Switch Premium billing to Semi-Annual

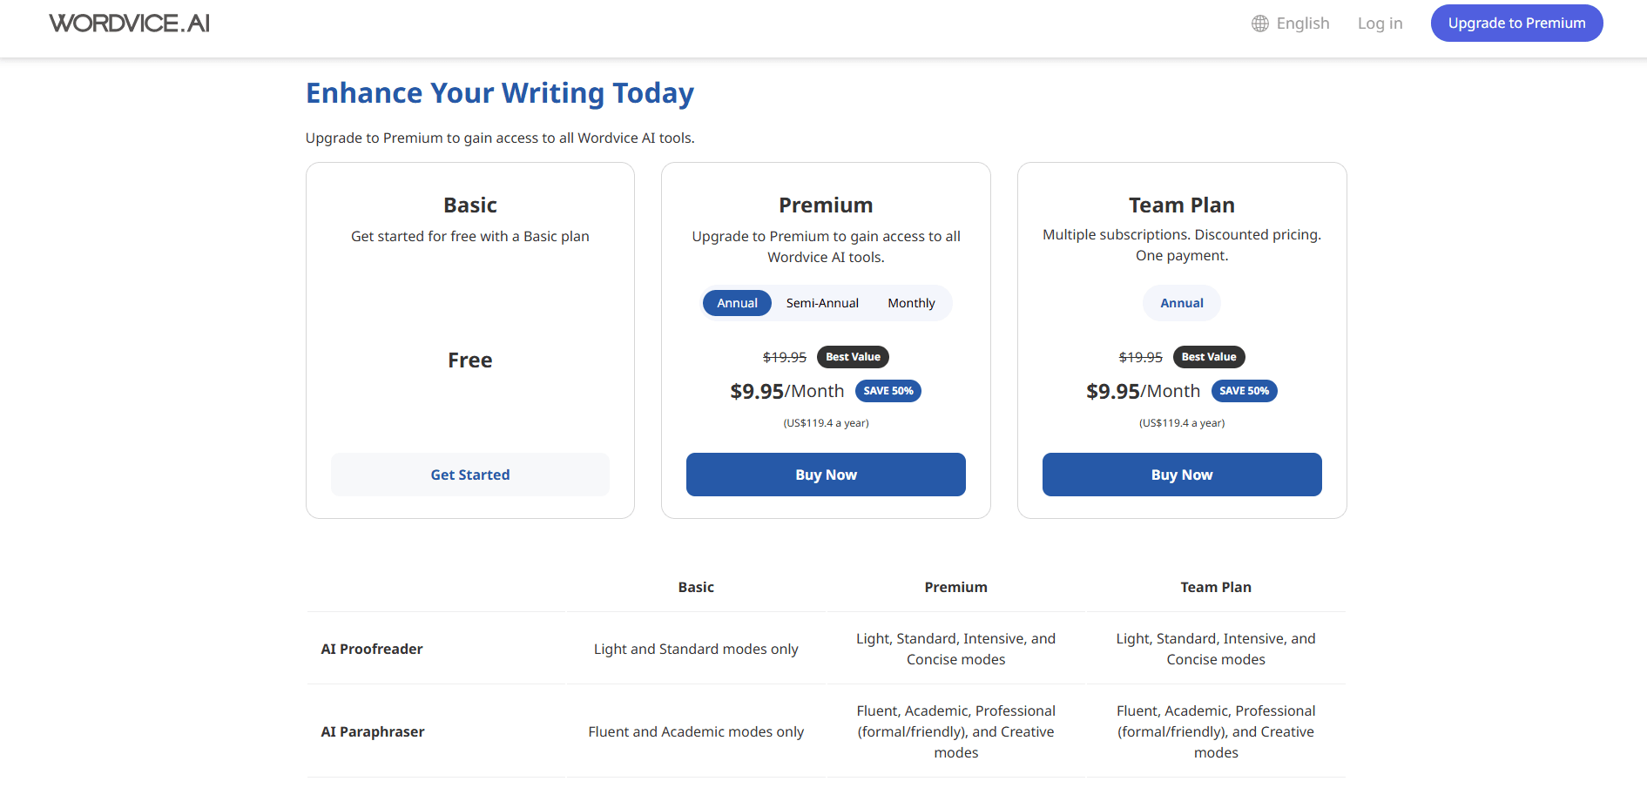coord(822,303)
